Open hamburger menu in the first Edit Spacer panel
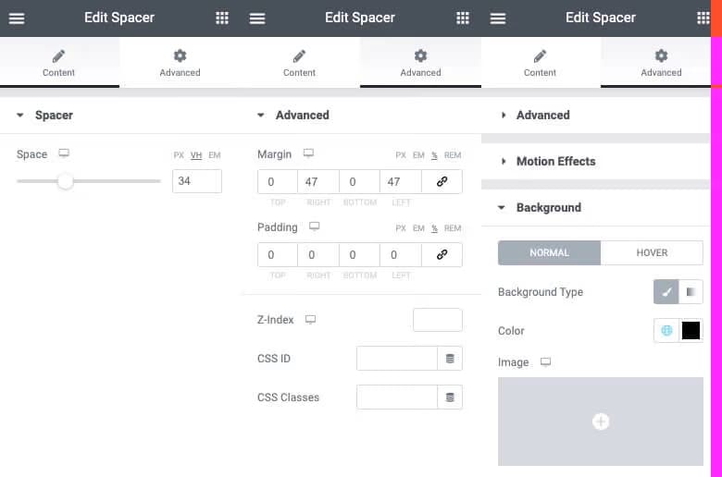Image resolution: width=722 pixels, height=477 pixels. tap(17, 18)
